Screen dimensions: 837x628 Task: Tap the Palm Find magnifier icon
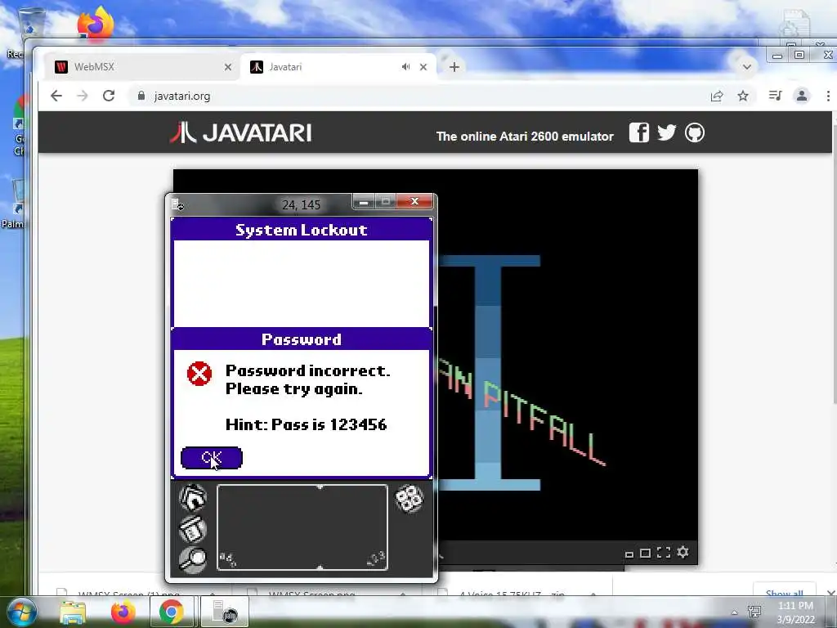click(x=193, y=559)
